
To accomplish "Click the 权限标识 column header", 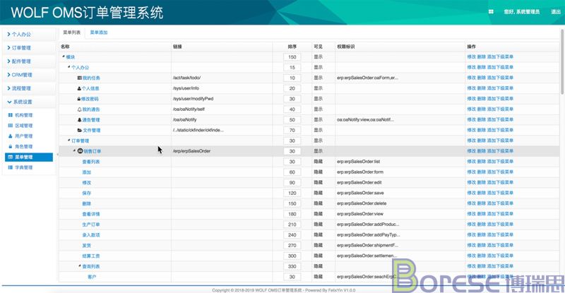I will tap(346, 47).
